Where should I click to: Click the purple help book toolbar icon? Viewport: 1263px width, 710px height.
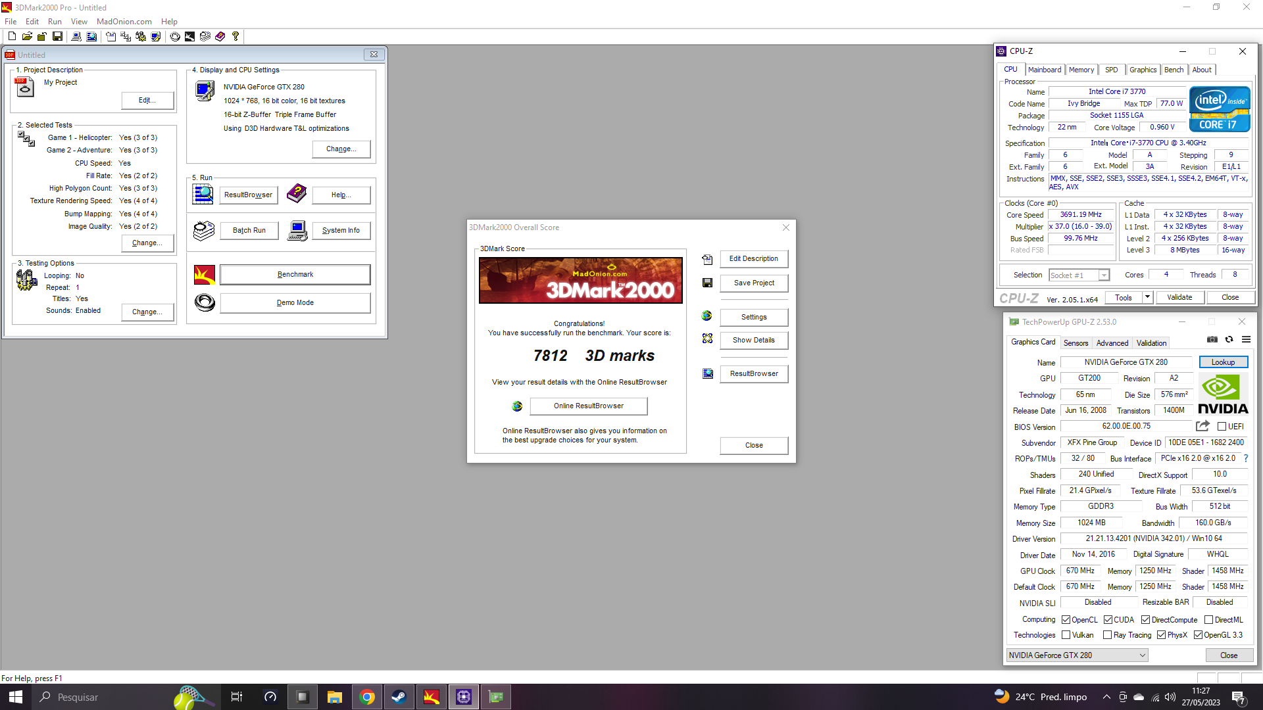point(220,37)
